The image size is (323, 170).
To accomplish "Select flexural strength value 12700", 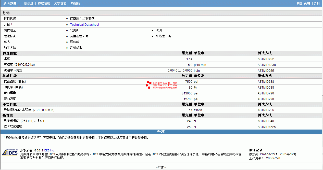I will click(x=188, y=99).
